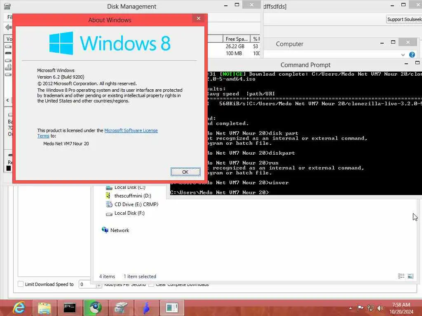This screenshot has height=316, width=422.
Task: Select the 100 MB free space cell
Action: point(234,53)
